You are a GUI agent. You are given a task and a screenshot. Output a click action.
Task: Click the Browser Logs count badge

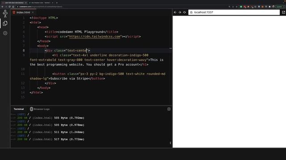31,109
